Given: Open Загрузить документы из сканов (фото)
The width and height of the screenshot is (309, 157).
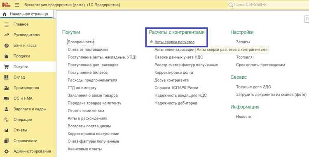Looking at the screenshot, I should tap(272, 95).
